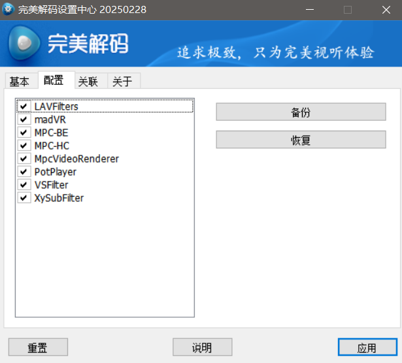Select the PotPlayer list entry text
402x363 pixels.
[56, 172]
